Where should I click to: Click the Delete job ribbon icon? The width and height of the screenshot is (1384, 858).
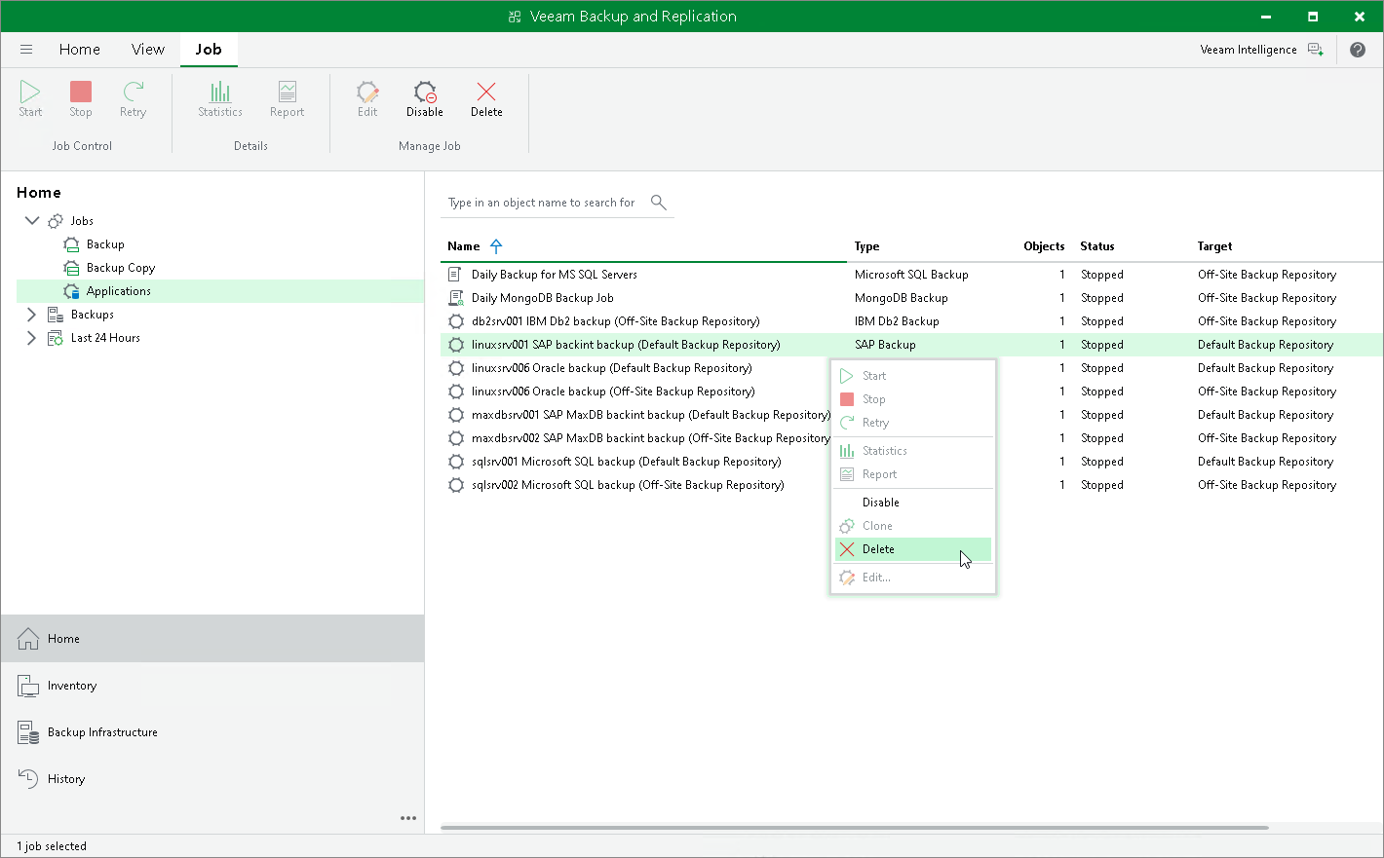[486, 99]
